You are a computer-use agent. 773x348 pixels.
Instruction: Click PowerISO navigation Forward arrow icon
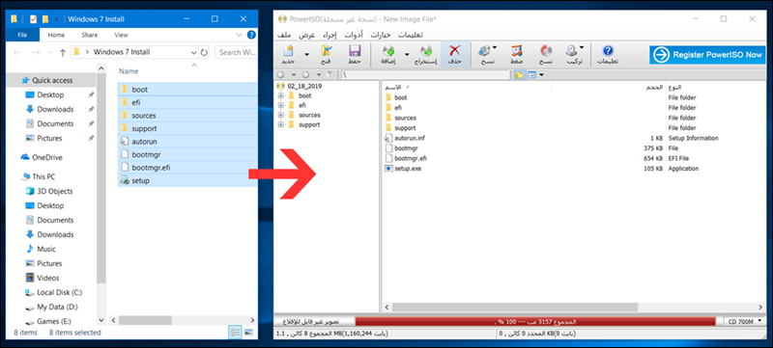tap(305, 75)
